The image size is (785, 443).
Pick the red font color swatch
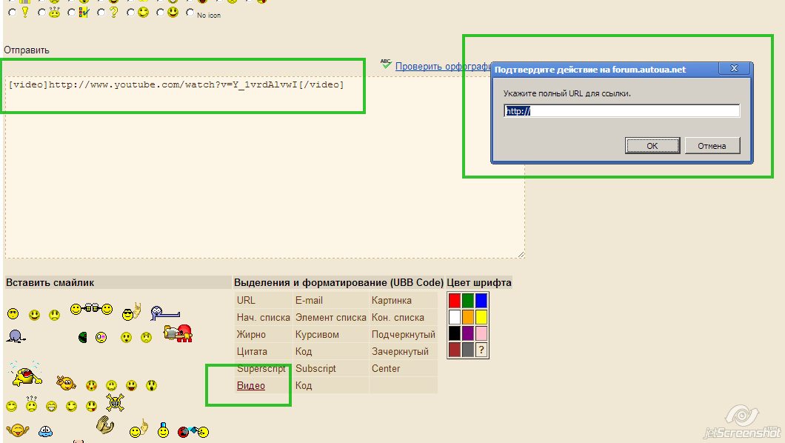click(x=454, y=300)
